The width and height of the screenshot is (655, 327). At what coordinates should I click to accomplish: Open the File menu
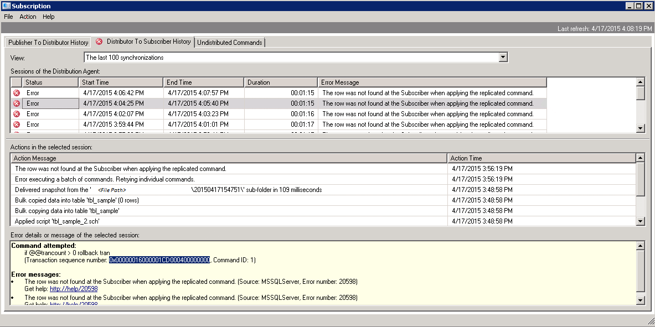coord(8,17)
